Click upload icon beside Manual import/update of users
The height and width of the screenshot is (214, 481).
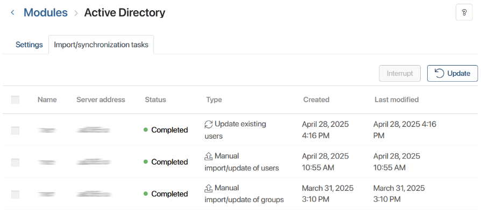pos(209,156)
